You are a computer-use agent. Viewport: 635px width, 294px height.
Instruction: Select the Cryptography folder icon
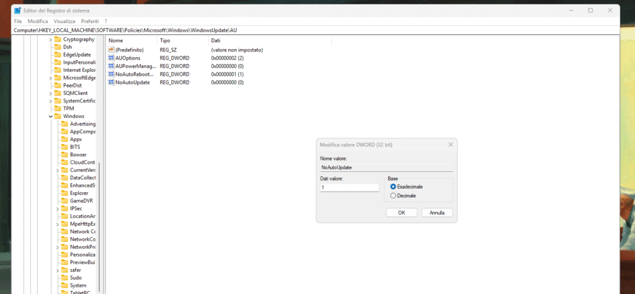58,39
